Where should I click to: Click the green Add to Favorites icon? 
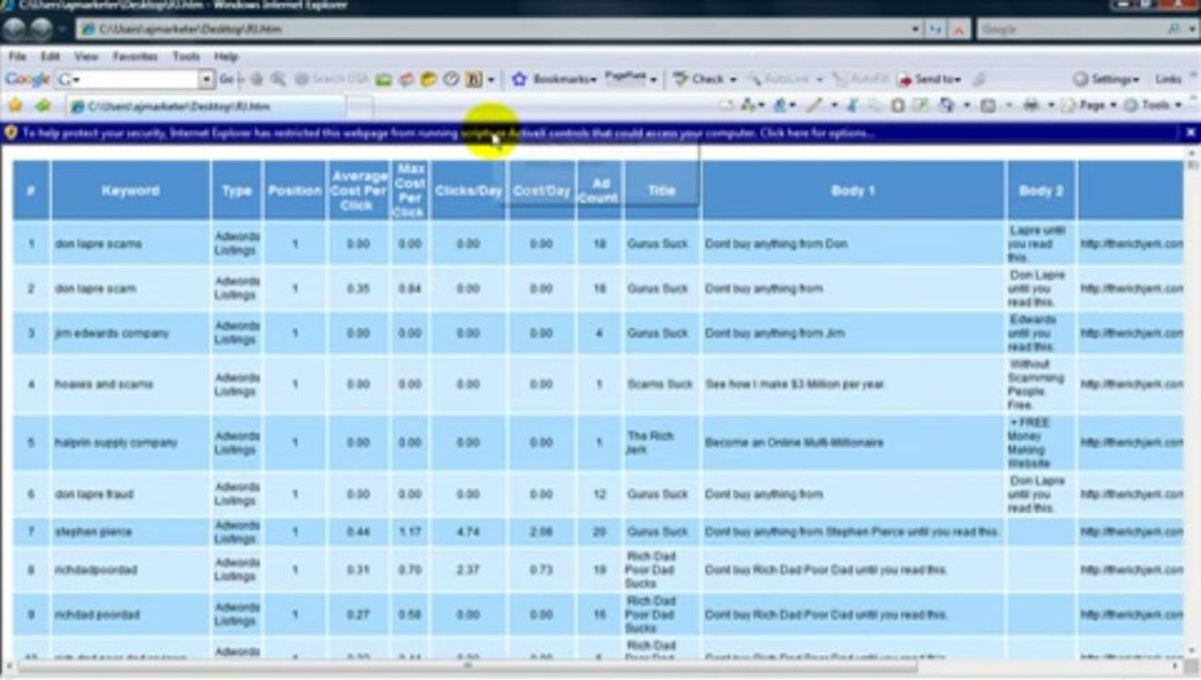pyautogui.click(x=43, y=106)
